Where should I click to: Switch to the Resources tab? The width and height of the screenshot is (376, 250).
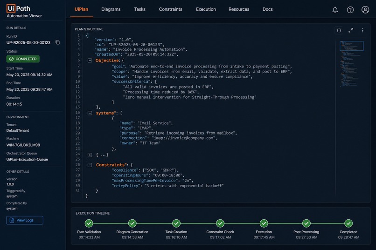239,9
